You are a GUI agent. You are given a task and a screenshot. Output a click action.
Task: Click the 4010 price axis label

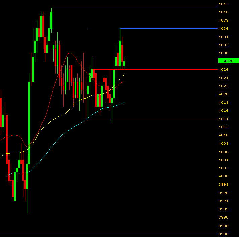coord(224,135)
